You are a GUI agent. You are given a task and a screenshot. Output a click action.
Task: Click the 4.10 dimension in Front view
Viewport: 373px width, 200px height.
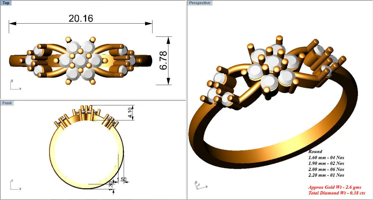click(131, 112)
